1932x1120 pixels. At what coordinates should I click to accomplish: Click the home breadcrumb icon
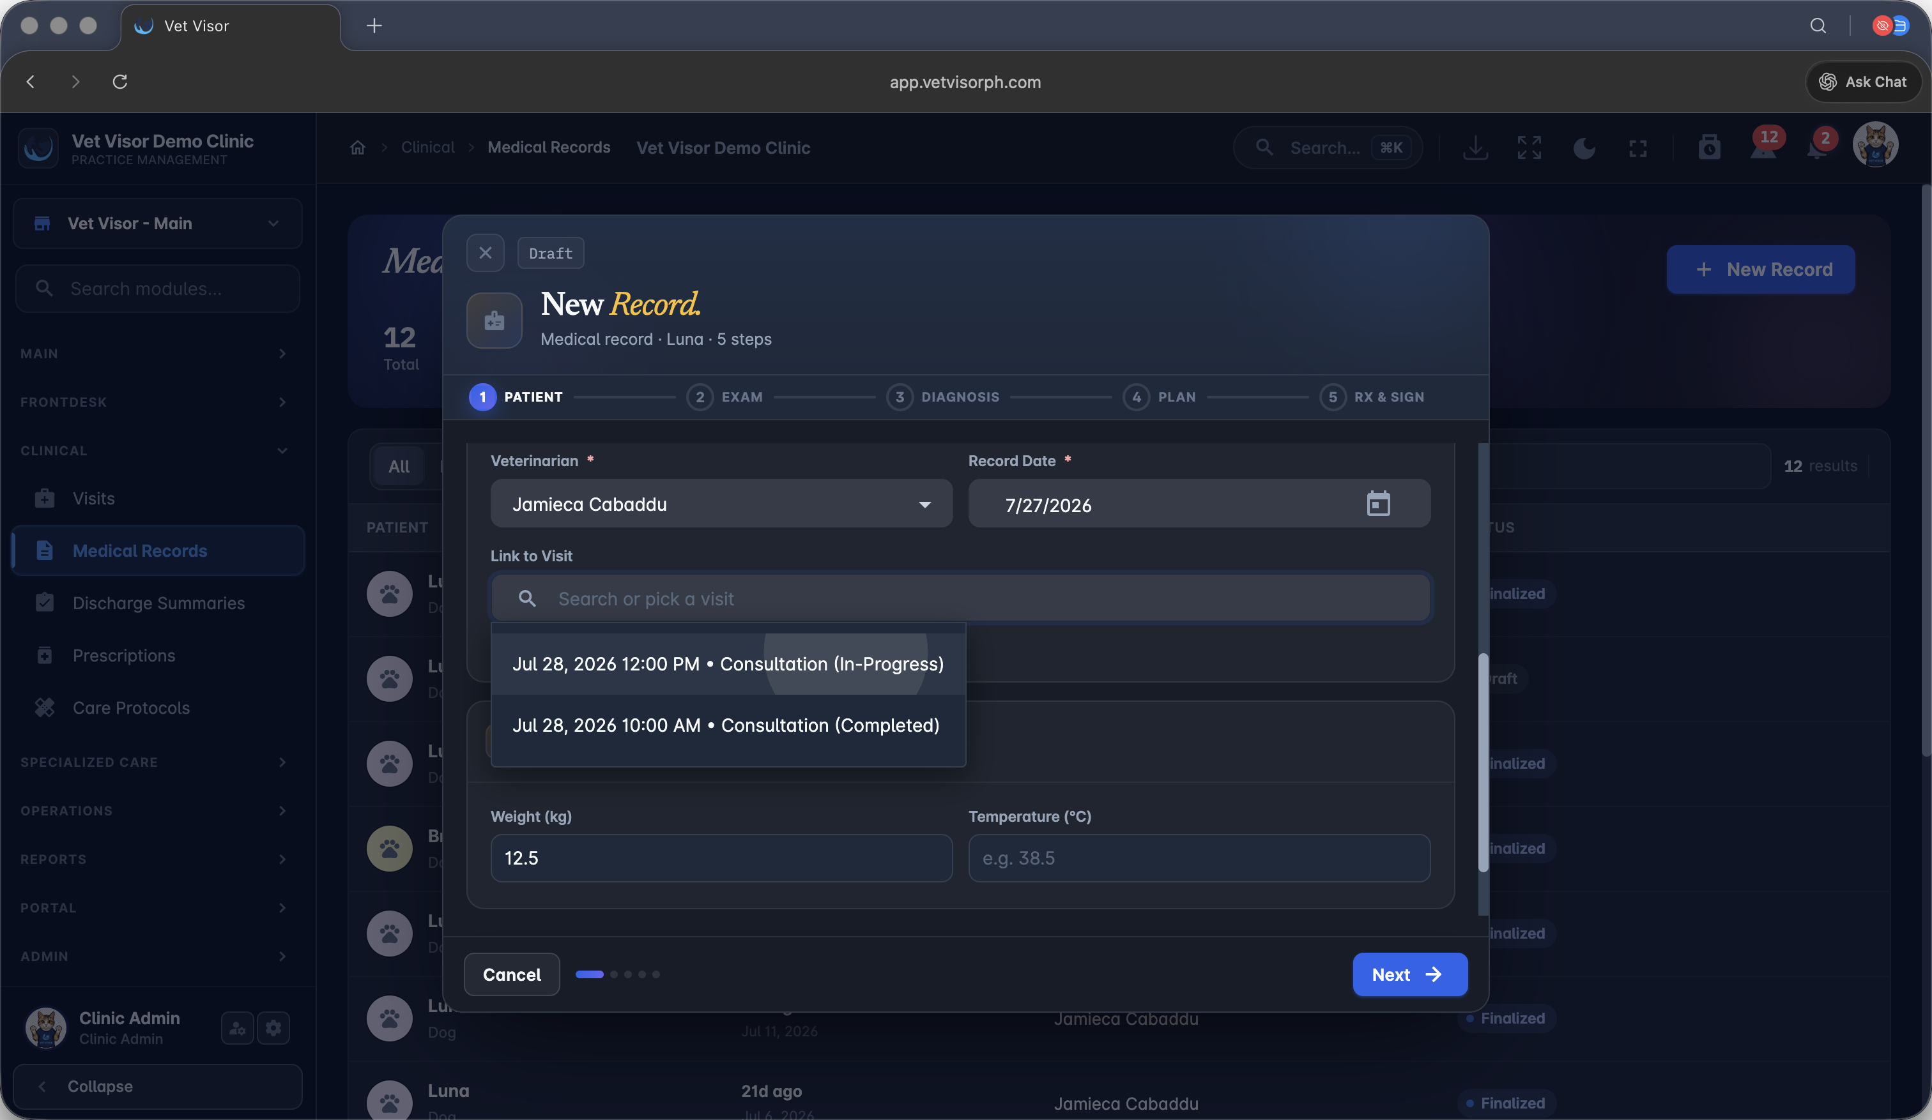coord(358,147)
